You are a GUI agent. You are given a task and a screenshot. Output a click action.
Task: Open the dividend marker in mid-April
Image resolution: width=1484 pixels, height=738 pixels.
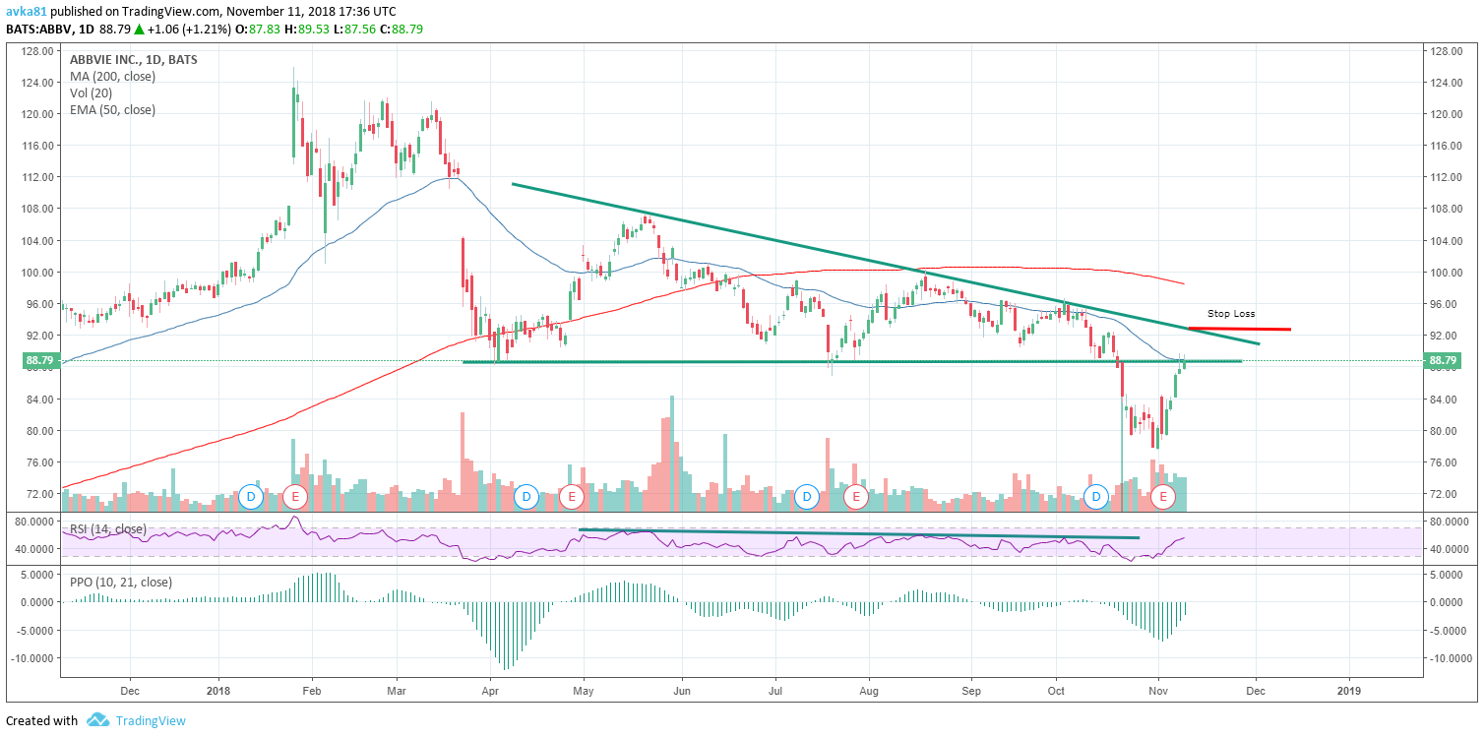(x=526, y=497)
